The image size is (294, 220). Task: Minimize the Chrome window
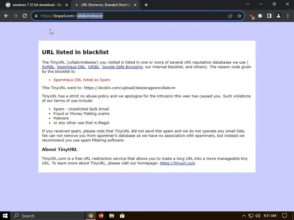261,4
